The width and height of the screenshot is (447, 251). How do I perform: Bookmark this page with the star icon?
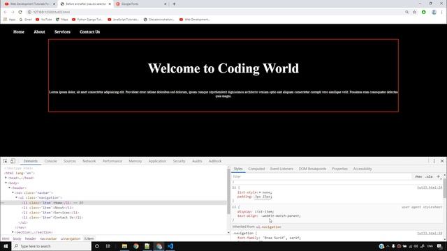click(x=414, y=12)
